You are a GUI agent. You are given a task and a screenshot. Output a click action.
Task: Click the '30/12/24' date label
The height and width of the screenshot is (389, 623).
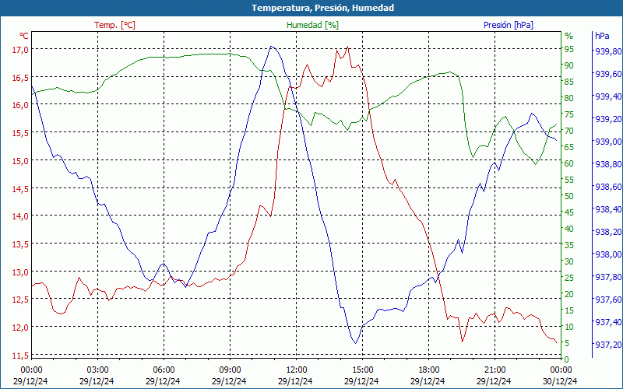click(x=560, y=381)
